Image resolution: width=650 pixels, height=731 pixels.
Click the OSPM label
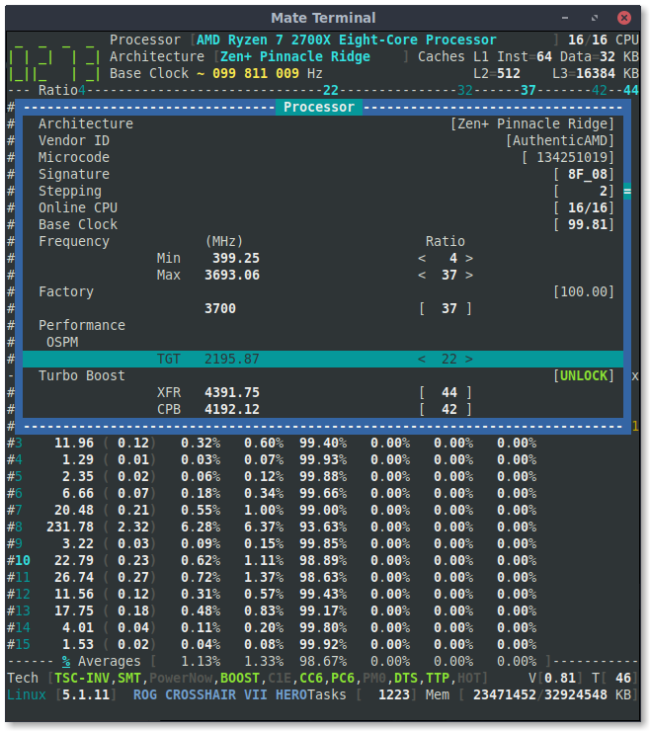[62, 342]
